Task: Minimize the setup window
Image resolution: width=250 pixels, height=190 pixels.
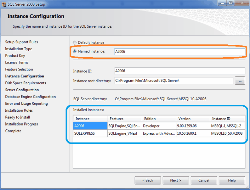Action: click(x=222, y=3)
